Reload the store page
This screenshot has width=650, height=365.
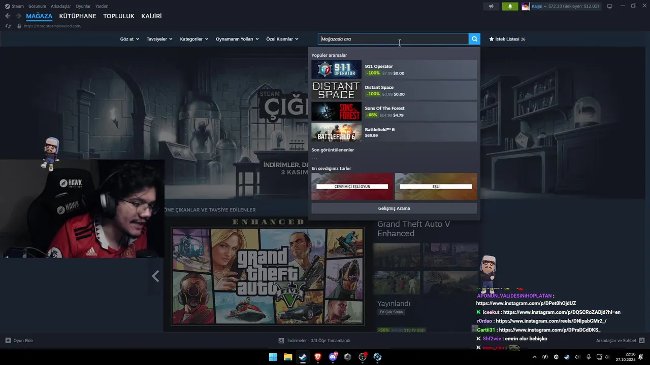[x=8, y=26]
